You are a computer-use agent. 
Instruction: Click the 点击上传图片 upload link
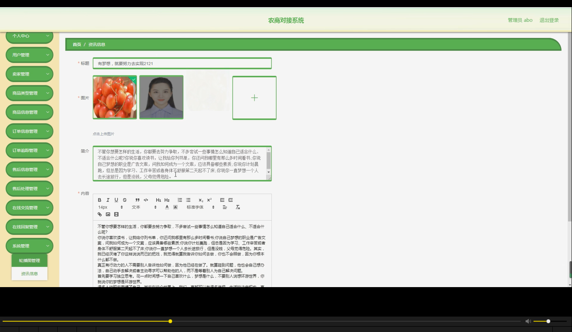(103, 134)
